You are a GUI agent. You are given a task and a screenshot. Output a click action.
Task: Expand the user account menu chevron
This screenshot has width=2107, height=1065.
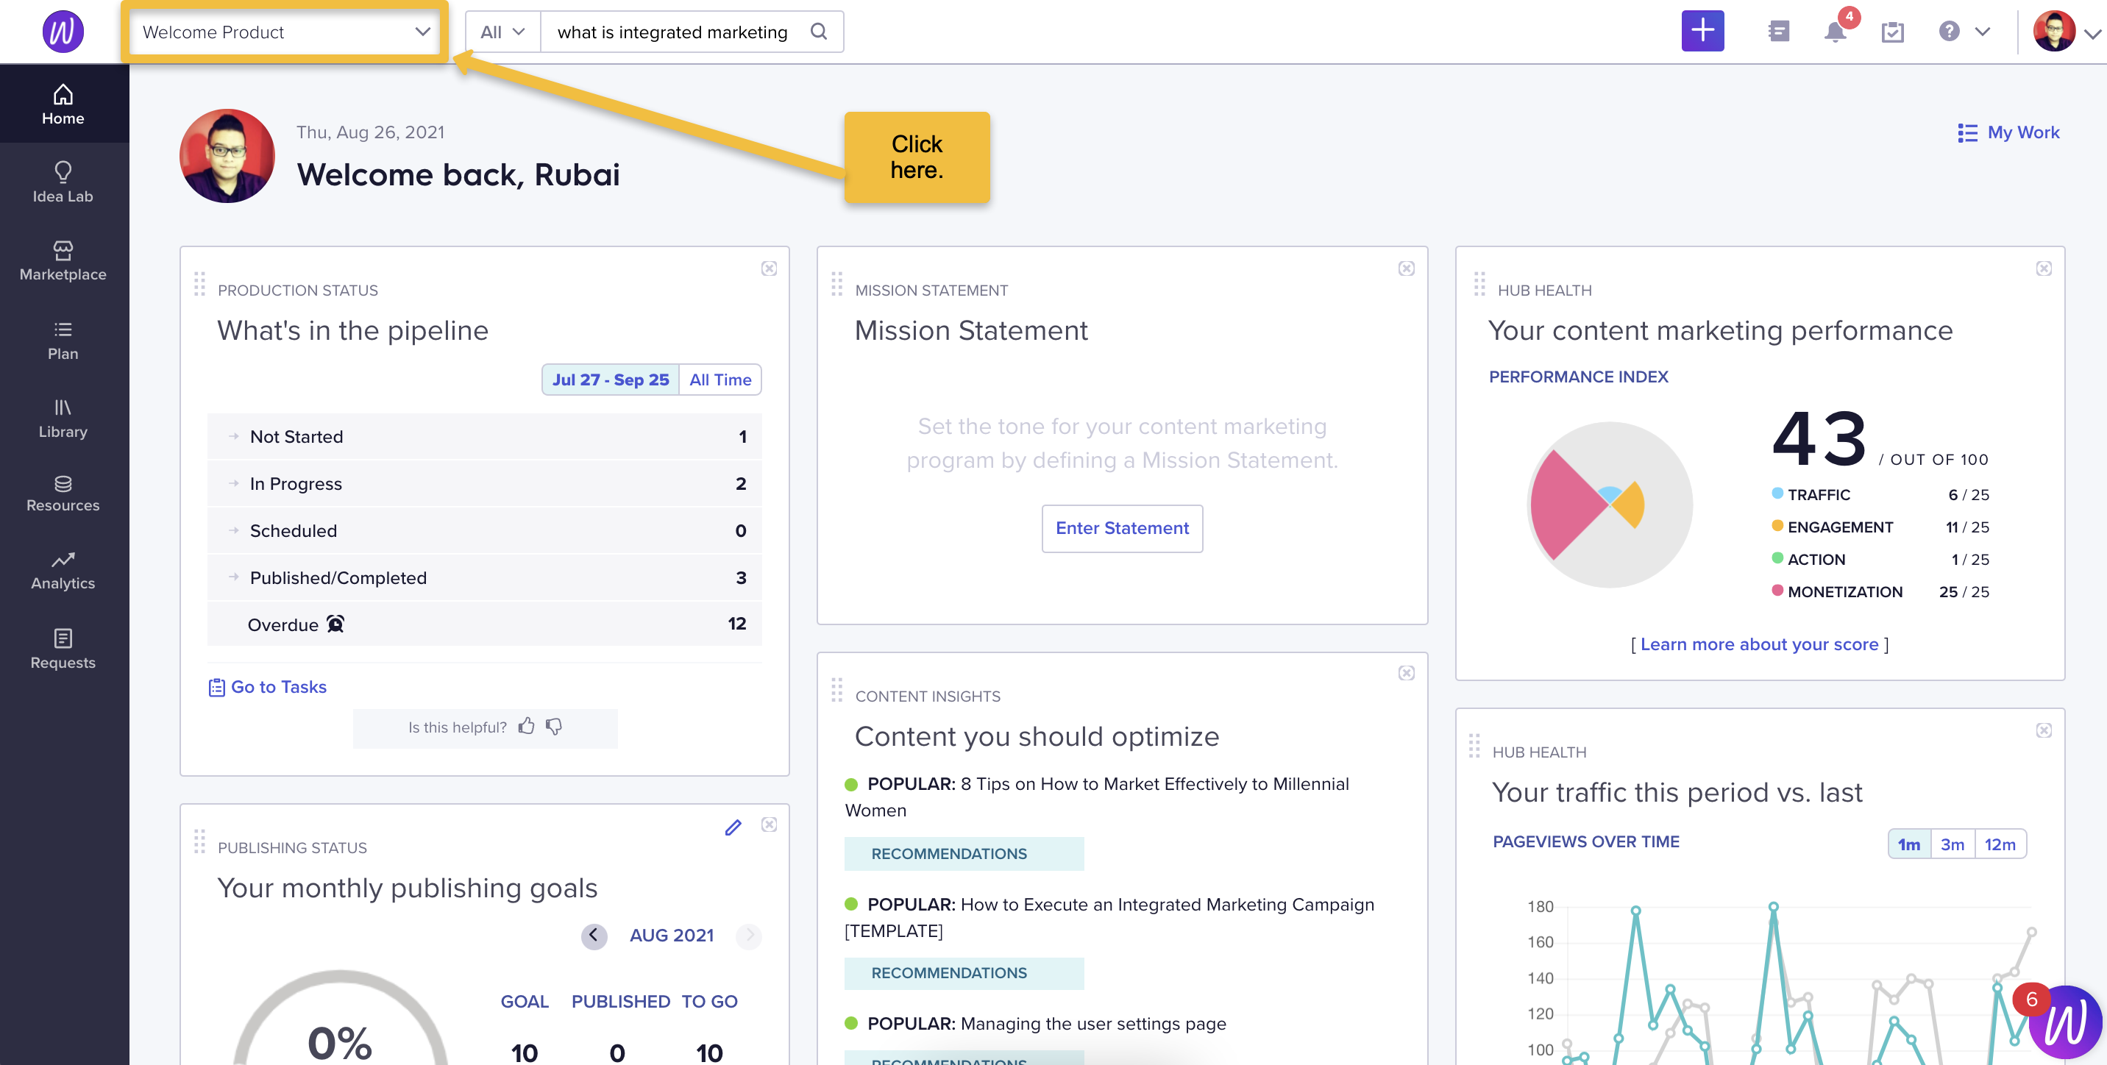point(2092,34)
